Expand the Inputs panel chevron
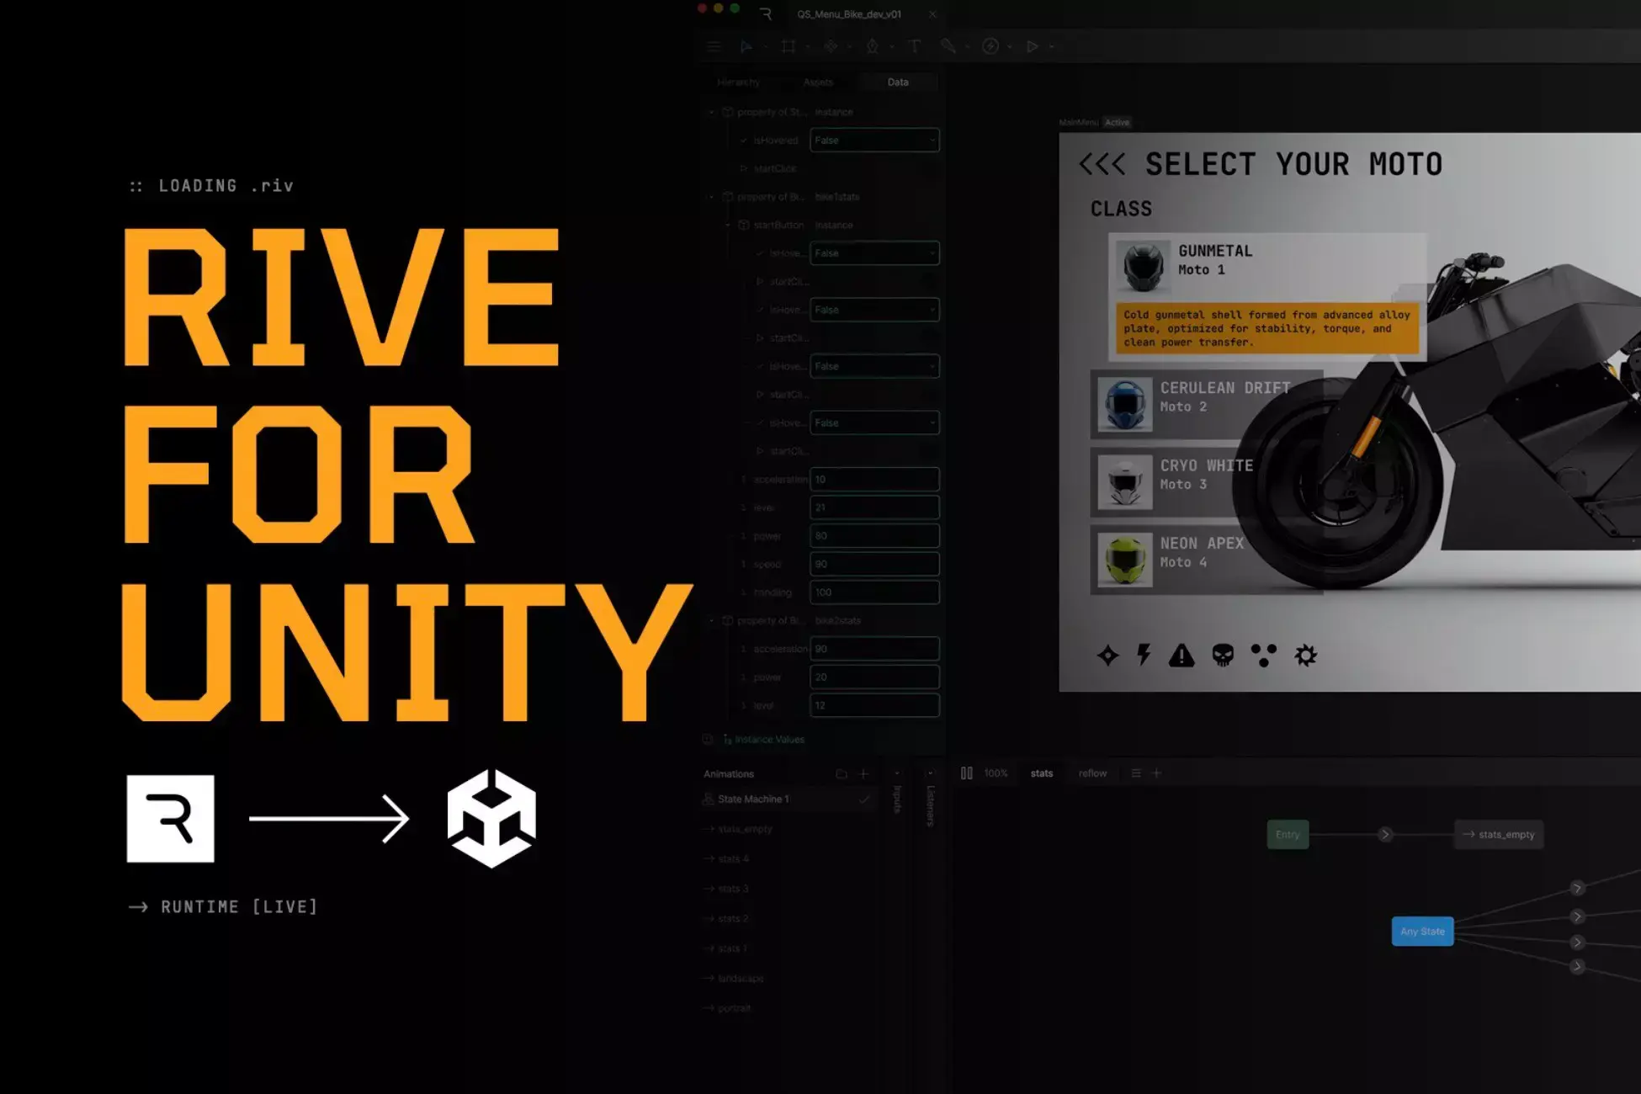The image size is (1641, 1094). tap(897, 773)
